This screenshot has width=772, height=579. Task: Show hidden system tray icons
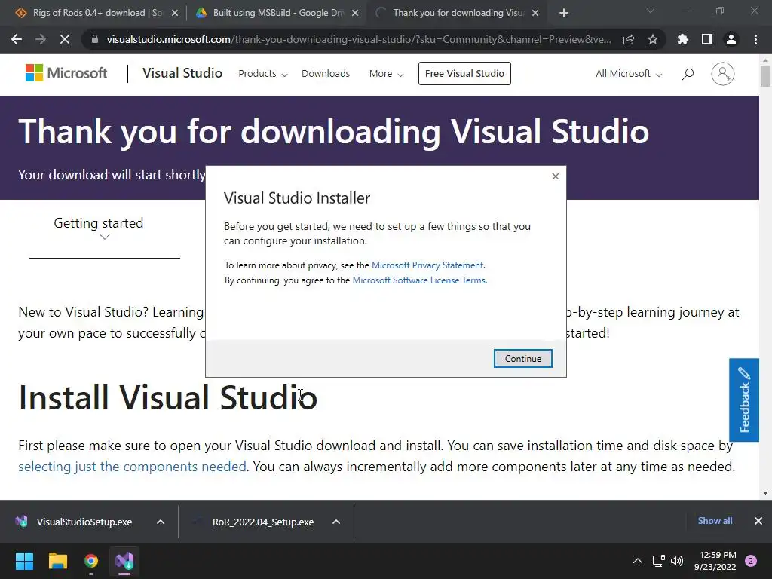click(638, 561)
